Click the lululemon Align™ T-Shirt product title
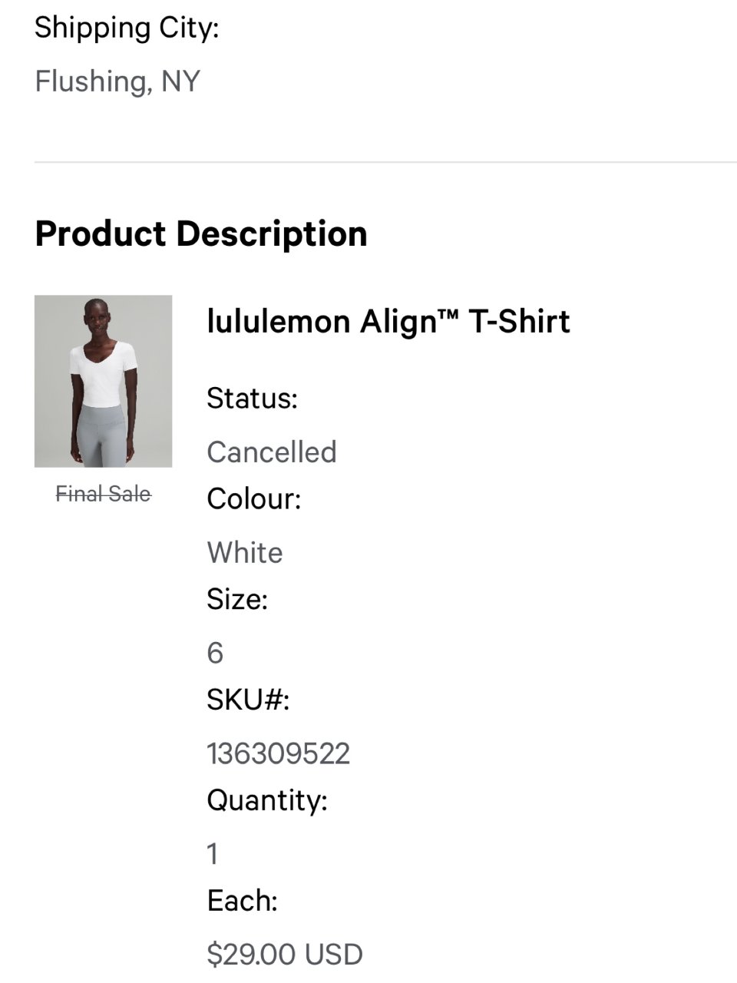This screenshot has width=737, height=983. pyautogui.click(x=388, y=321)
